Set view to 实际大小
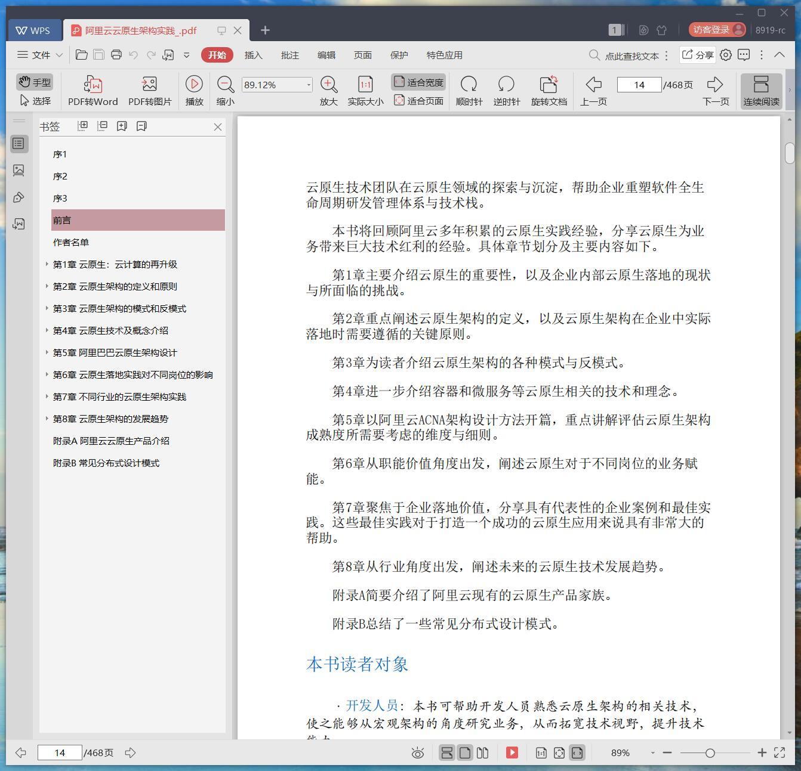 [x=365, y=91]
